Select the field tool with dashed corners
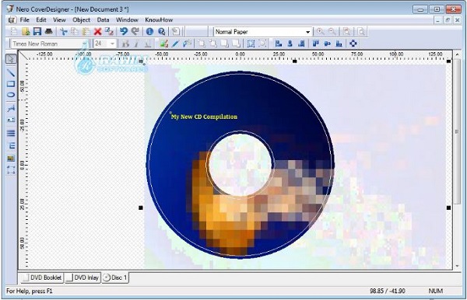Image resolution: width=467 pixels, height=300 pixels. point(11,169)
